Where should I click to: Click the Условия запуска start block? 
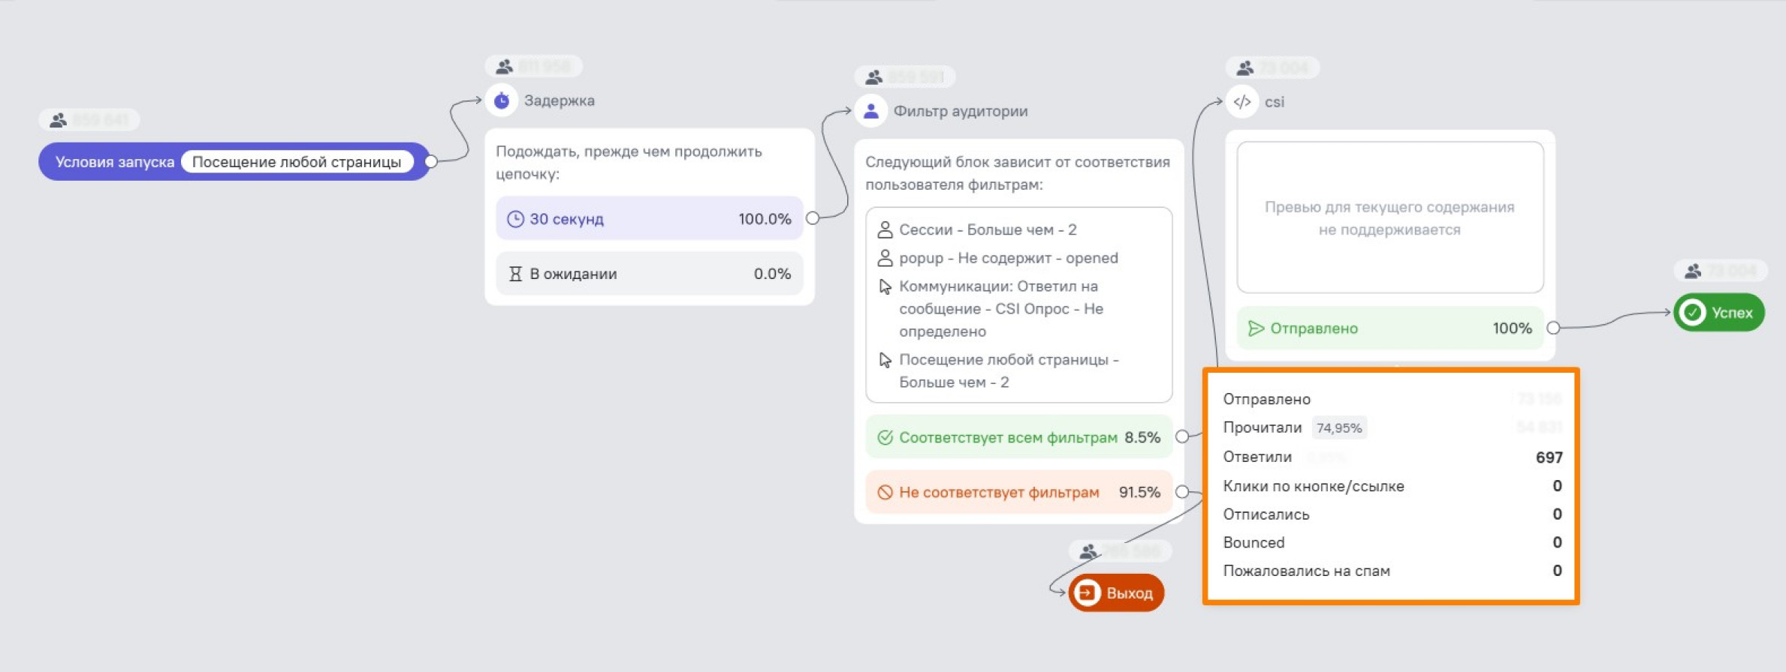click(x=114, y=162)
